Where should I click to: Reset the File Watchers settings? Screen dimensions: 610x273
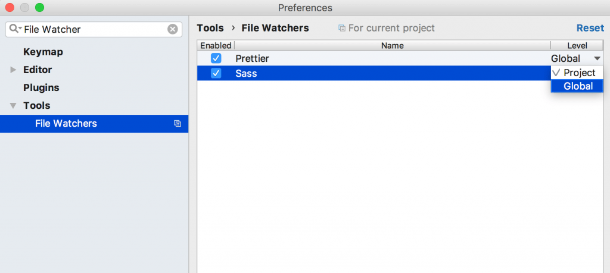590,28
